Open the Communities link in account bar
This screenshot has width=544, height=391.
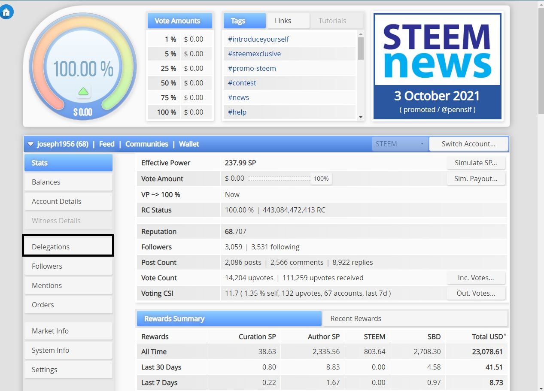tap(146, 144)
